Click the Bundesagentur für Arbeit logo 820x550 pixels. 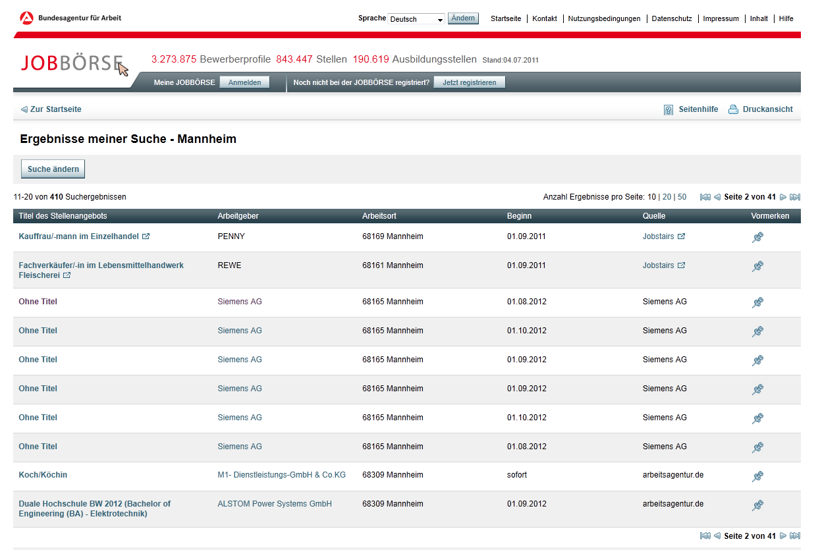pos(70,18)
